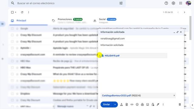
Task: Tick the select-all checkbox
Action: [12, 12]
